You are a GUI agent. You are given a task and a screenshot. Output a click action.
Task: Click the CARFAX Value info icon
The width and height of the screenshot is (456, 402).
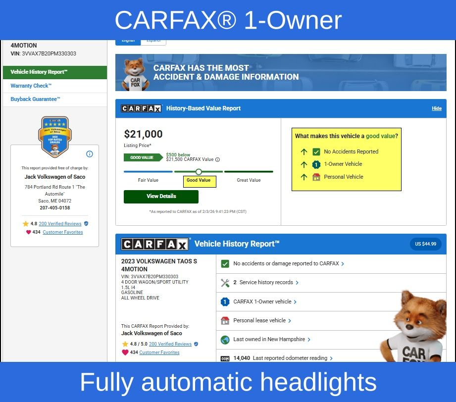217,159
